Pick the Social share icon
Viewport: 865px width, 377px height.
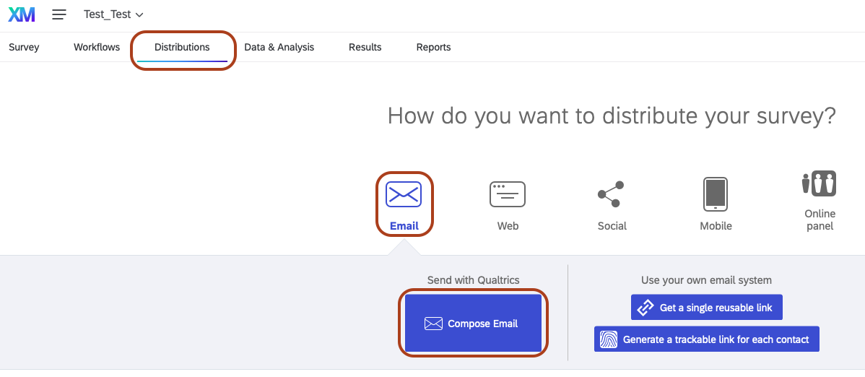pos(612,194)
